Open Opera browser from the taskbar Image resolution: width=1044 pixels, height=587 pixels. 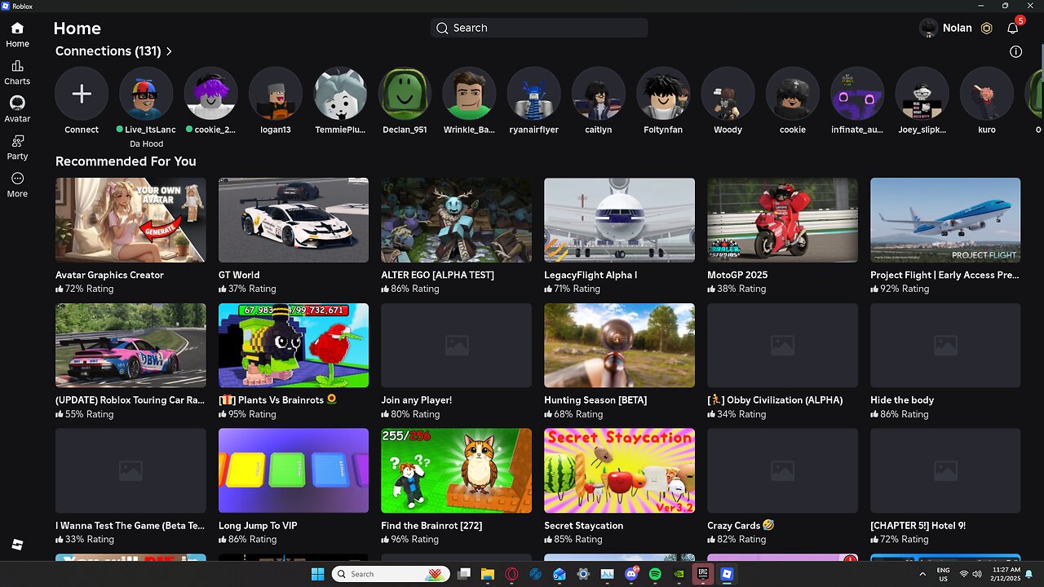(511, 574)
